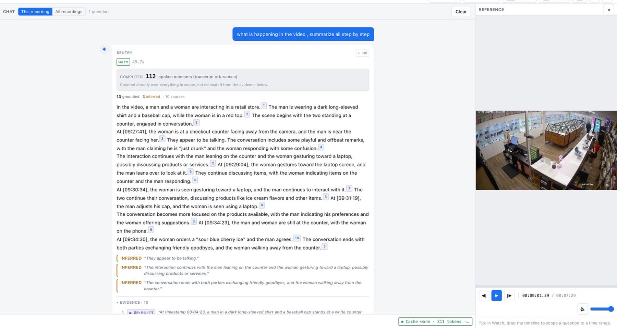Click the total duration 00:07:29
The height and width of the screenshot is (328, 617).
[566, 295]
